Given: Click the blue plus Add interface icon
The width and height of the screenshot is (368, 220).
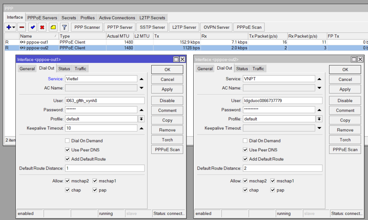Looking at the screenshot, I should tap(9, 27).
